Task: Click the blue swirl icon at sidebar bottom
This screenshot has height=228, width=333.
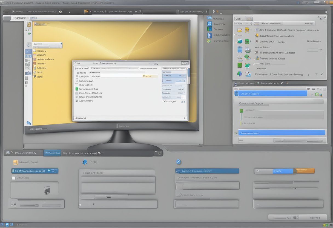Action: (28, 123)
